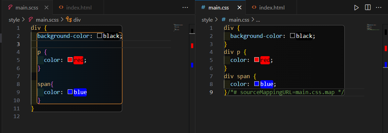This screenshot has height=133, width=388.
Task: Click 'p {' on line 4 of main.scss
Action: (x=42, y=52)
